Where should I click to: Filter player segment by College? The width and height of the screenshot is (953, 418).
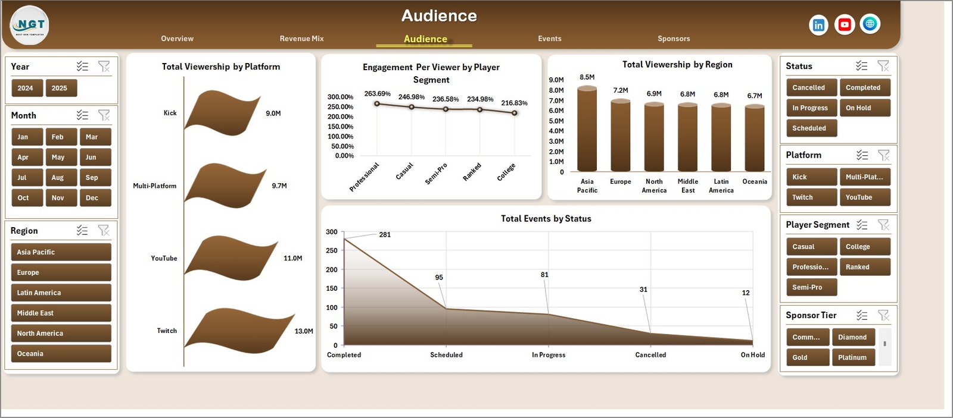[x=865, y=246]
